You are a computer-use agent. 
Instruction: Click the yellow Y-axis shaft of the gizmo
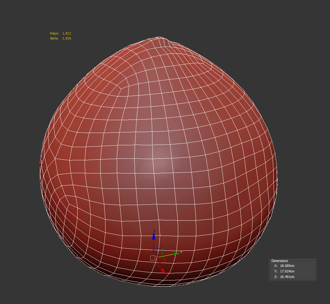point(166,255)
